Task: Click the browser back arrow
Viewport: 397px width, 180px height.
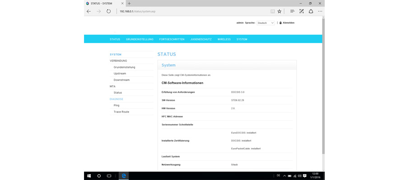Action: [89, 11]
